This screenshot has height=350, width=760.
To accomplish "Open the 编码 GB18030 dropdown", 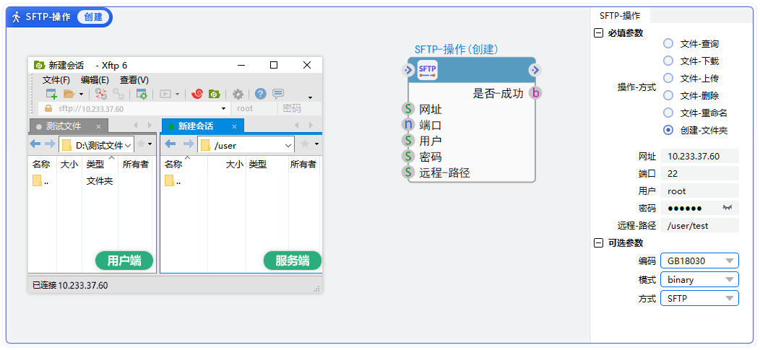I will [x=699, y=261].
